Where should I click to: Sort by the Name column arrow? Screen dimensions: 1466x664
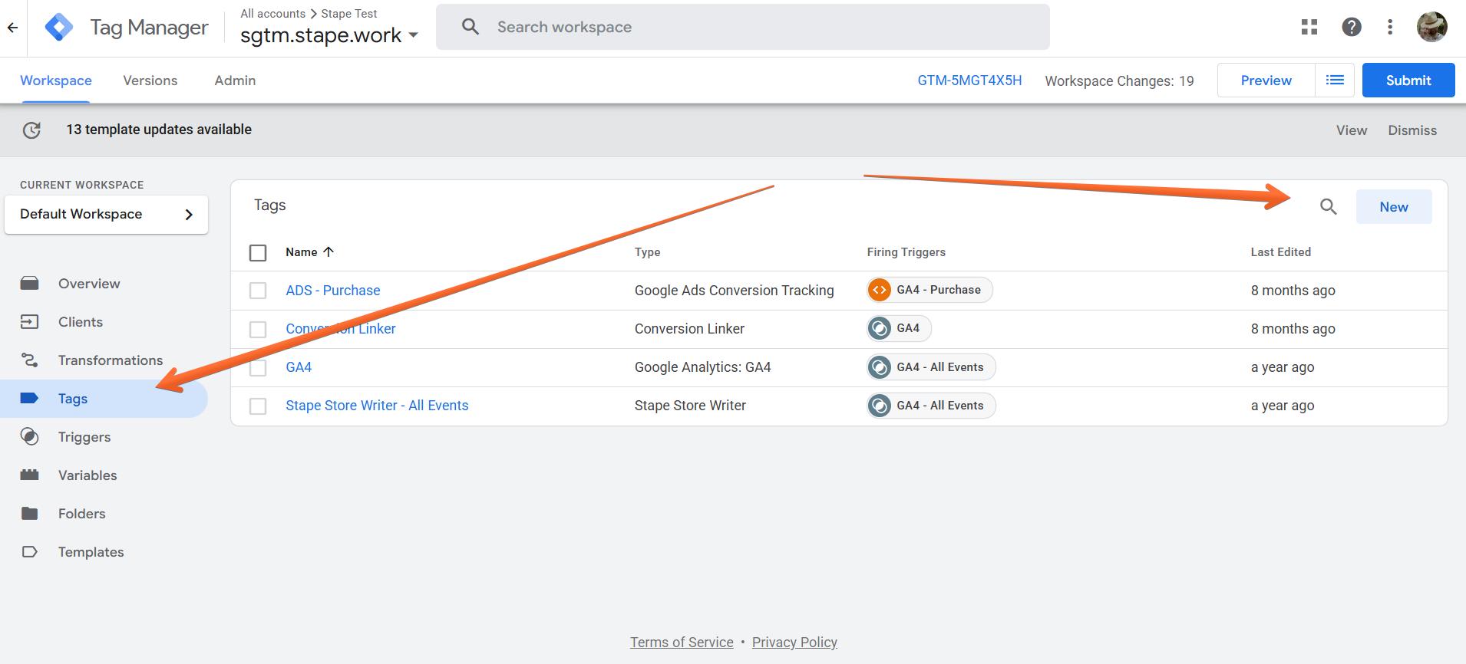329,251
